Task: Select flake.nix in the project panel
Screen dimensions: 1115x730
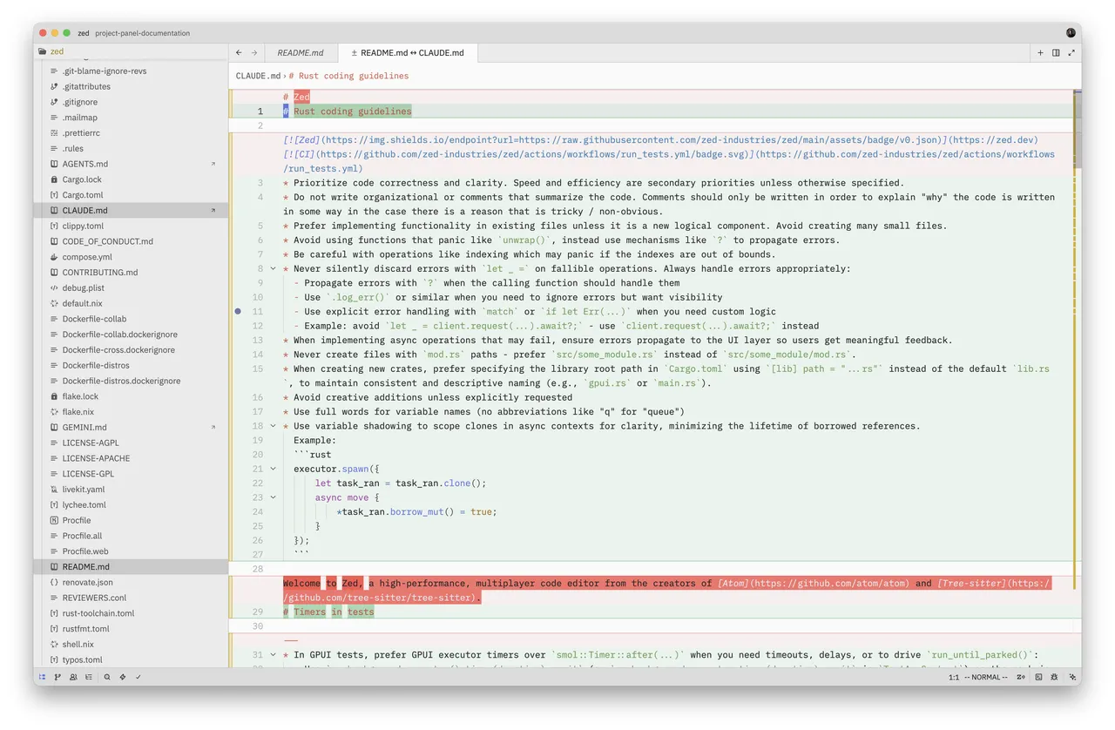Action: 131,411
